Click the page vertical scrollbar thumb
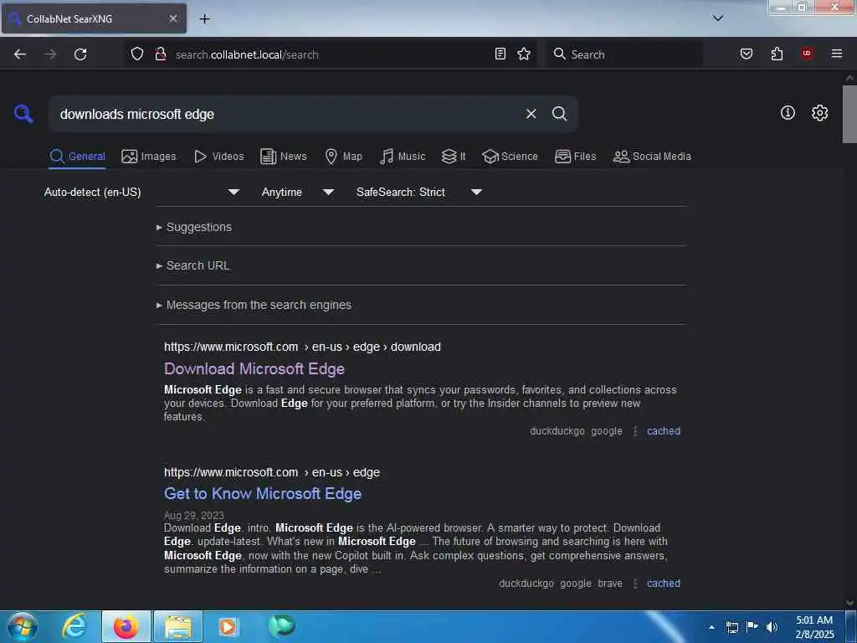857x643 pixels. (849, 114)
